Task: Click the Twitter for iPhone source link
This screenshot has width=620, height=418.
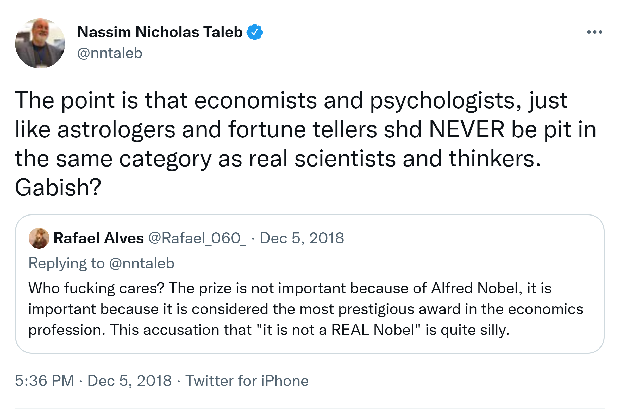Action: (x=247, y=381)
